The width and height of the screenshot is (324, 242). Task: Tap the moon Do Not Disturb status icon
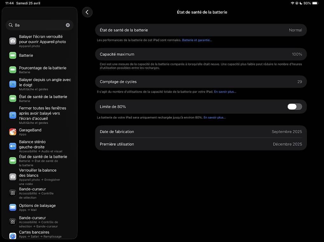point(301,3)
